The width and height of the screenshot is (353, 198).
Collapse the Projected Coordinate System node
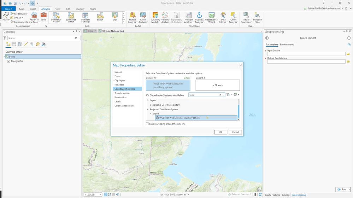148,110
